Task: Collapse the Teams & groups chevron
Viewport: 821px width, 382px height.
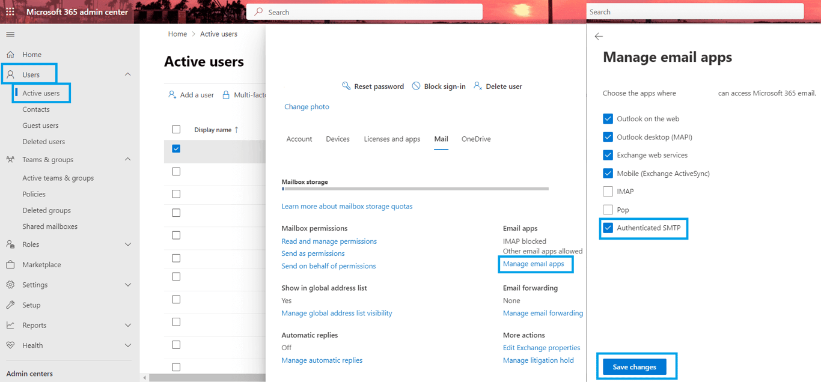Action: [x=127, y=160]
